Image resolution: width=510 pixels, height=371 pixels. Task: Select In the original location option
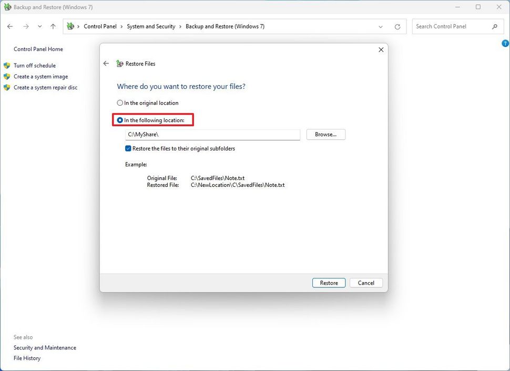[x=120, y=103]
